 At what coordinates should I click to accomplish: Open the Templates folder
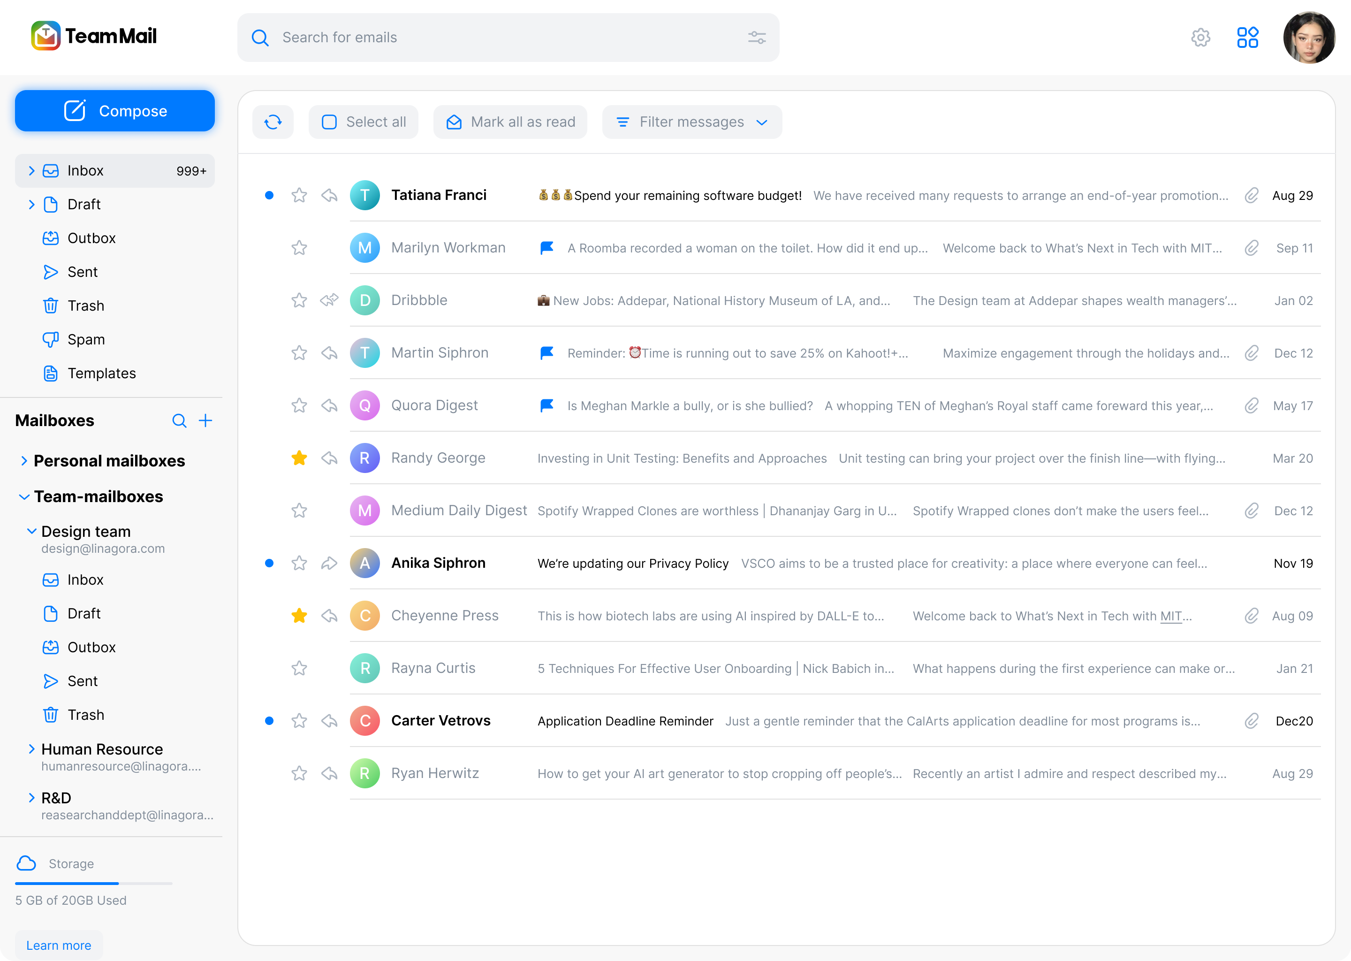click(101, 374)
